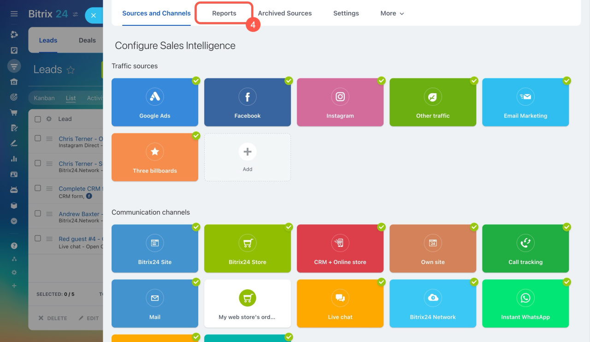Switch to the Sources and Channels tab
Viewport: 590px width, 342px height.
click(x=156, y=13)
